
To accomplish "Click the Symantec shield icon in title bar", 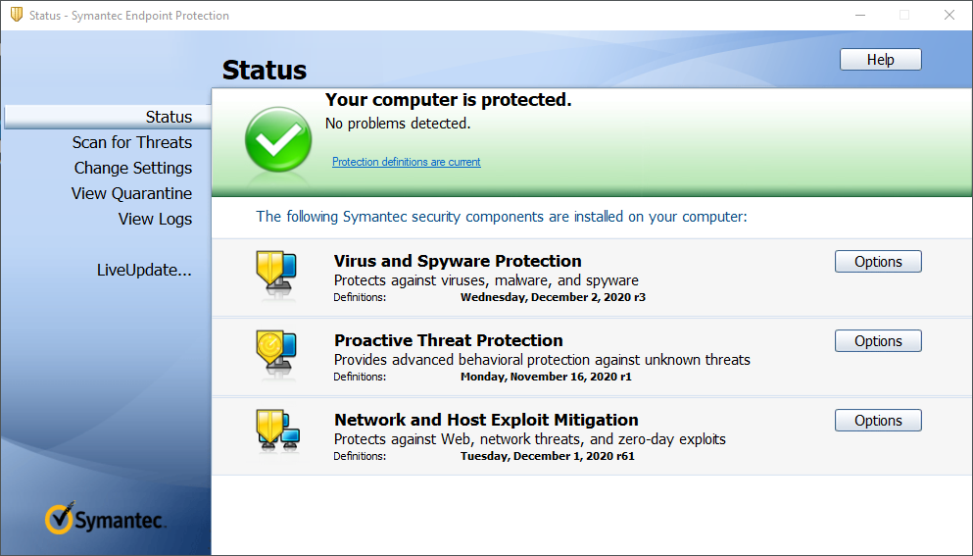I will coord(17,15).
